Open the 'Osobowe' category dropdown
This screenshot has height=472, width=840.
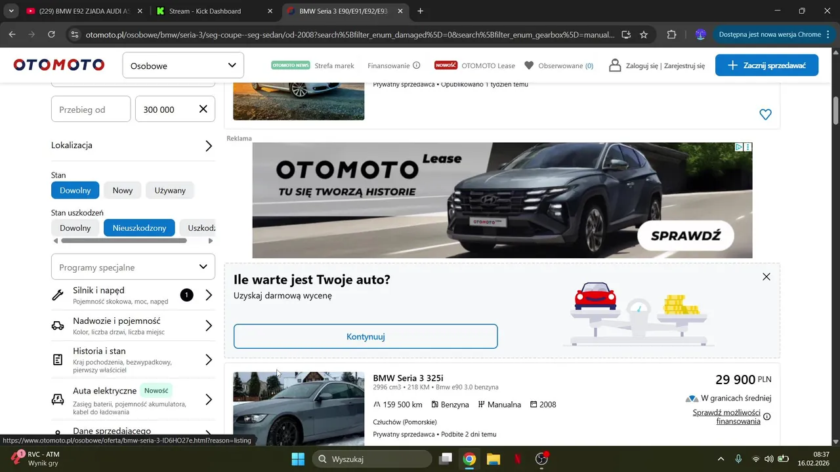click(x=183, y=66)
